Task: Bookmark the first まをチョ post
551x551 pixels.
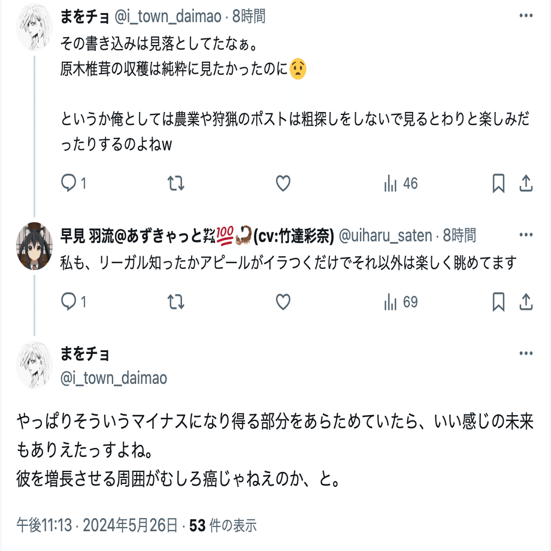Action: coord(498,184)
